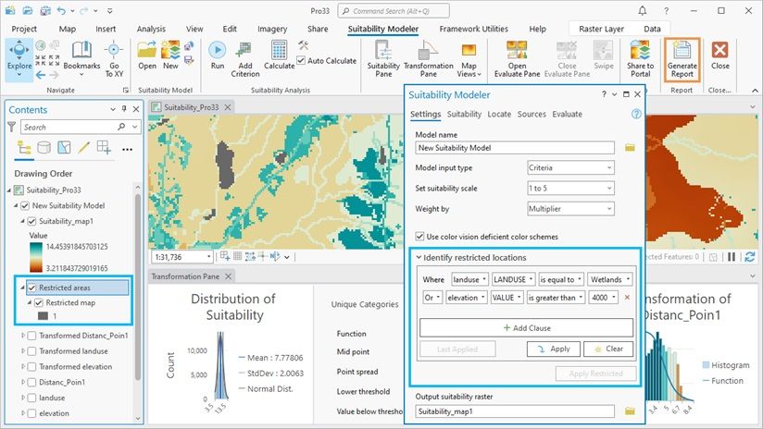This screenshot has height=429, width=763.
Task: Uncheck Suitability_map1 layer visibility
Action: pyautogui.click(x=31, y=221)
